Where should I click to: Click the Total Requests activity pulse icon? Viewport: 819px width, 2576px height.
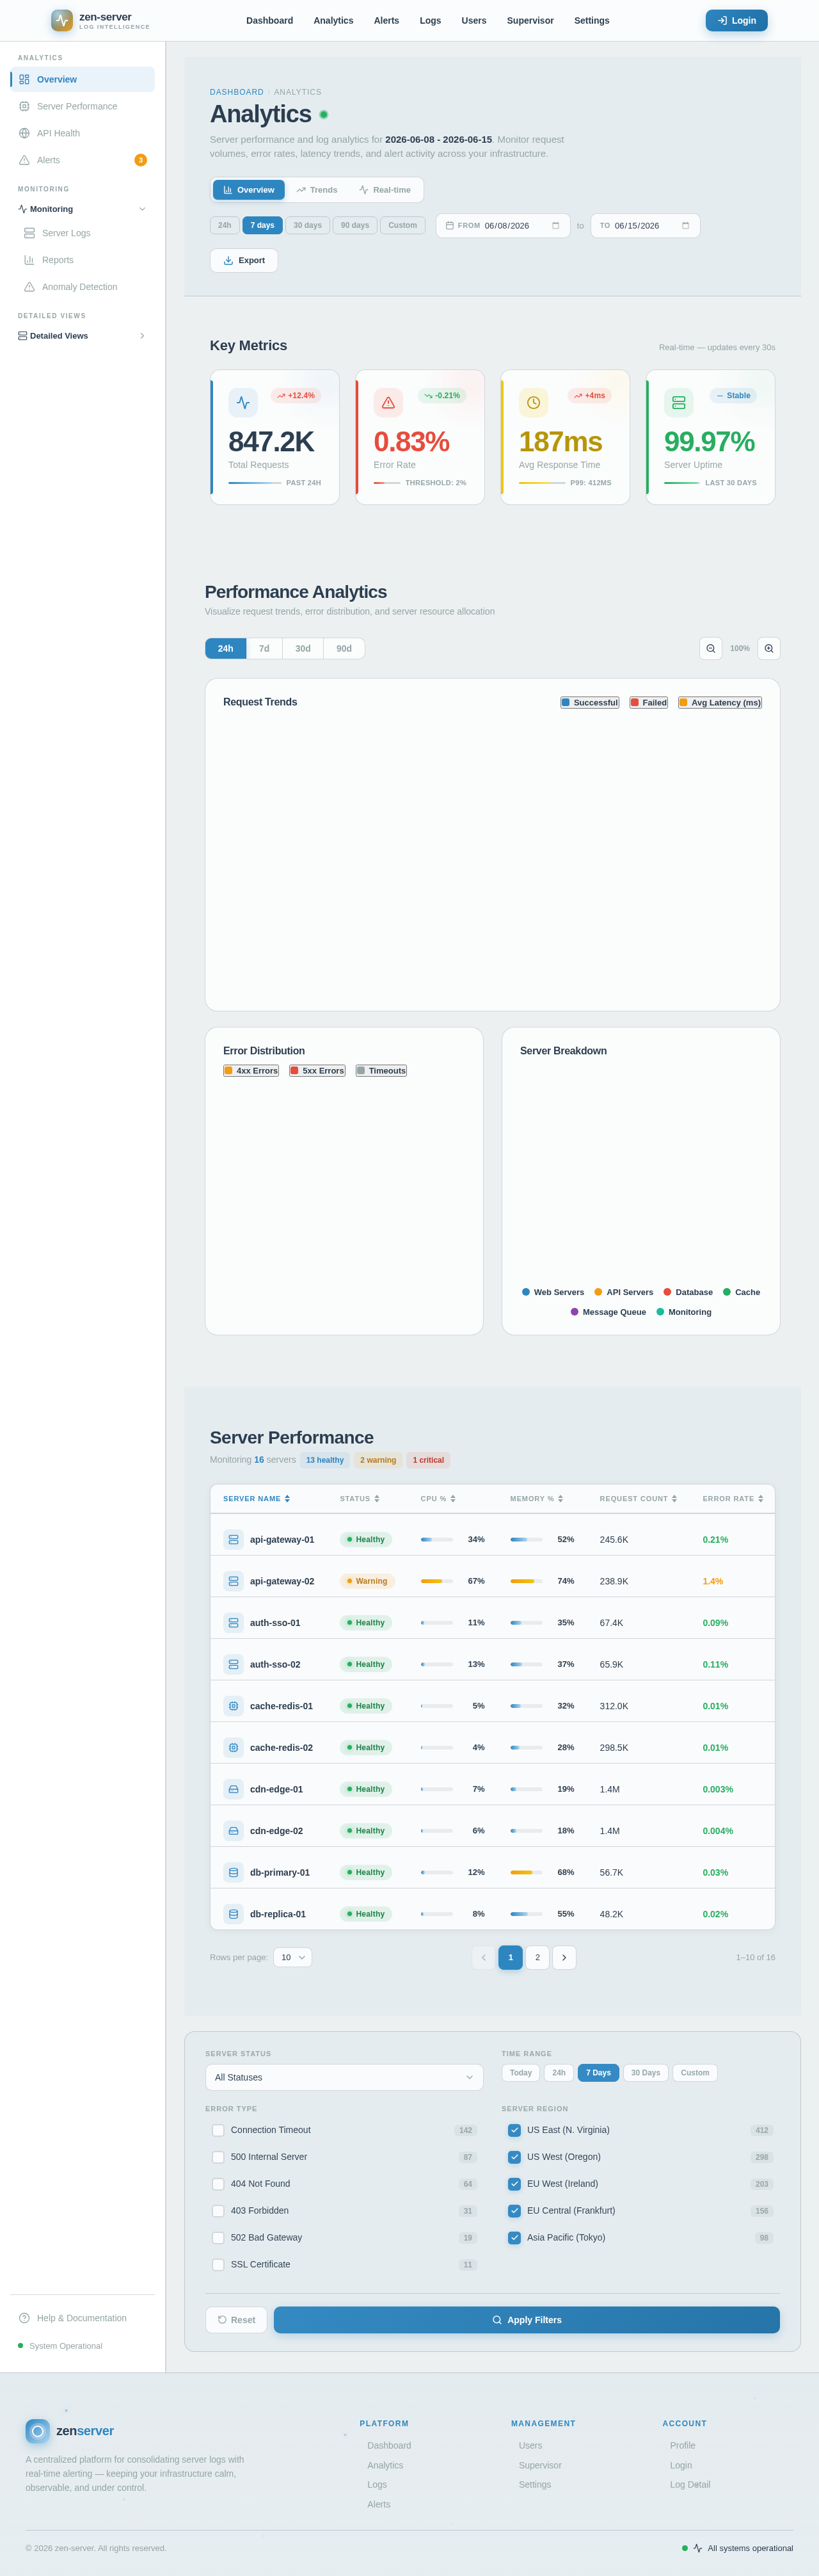[243, 402]
